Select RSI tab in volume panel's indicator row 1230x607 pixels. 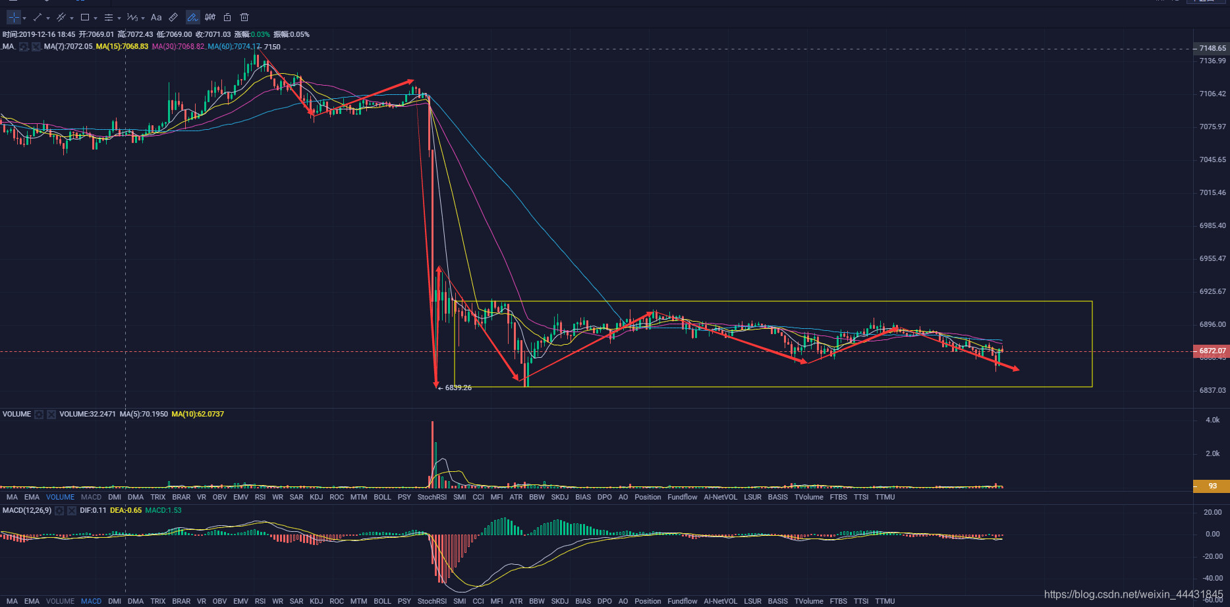click(x=260, y=498)
